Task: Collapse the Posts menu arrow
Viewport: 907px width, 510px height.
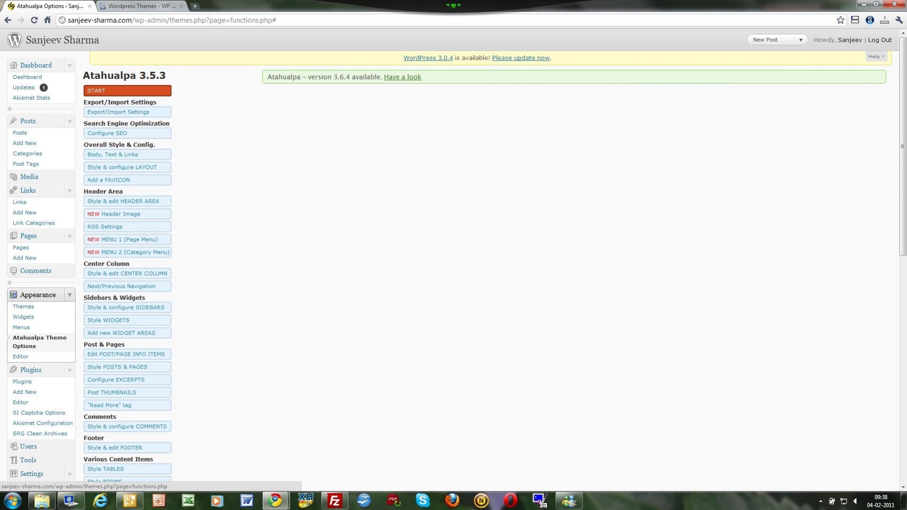Action: point(69,121)
